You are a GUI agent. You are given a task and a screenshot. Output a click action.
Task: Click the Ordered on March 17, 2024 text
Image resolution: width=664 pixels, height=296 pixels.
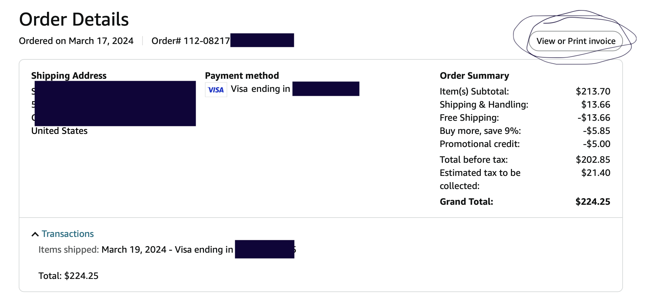pyautogui.click(x=76, y=41)
